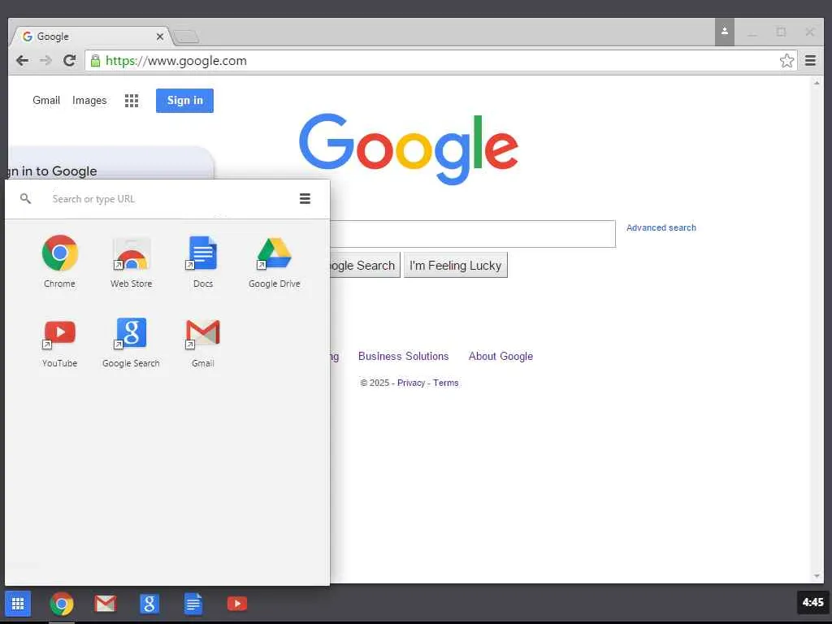This screenshot has height=624, width=832.
Task: Reload the page with refresh icon
Action: pyautogui.click(x=70, y=60)
